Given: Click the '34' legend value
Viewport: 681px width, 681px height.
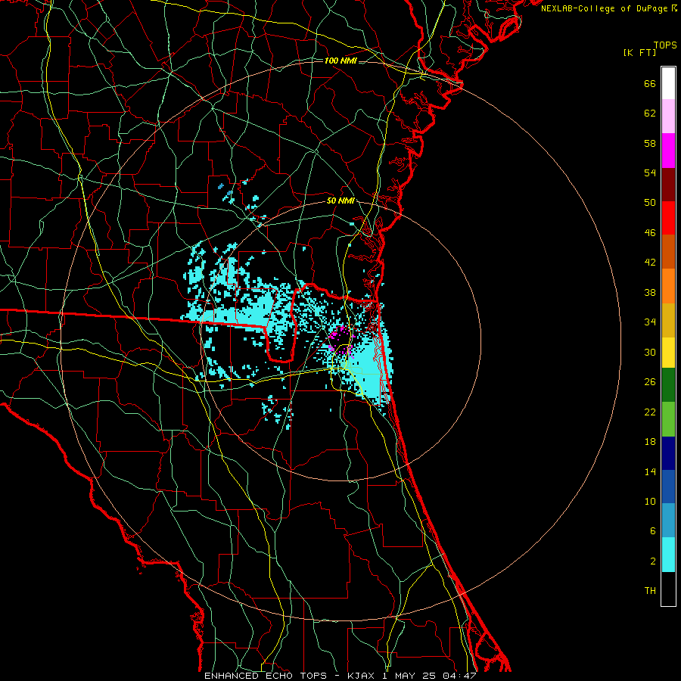Looking at the screenshot, I should tap(650, 322).
